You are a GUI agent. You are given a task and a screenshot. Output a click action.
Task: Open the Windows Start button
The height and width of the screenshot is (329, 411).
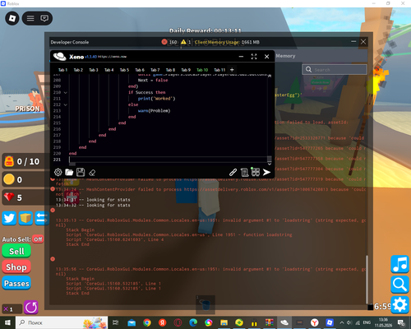click(7, 322)
